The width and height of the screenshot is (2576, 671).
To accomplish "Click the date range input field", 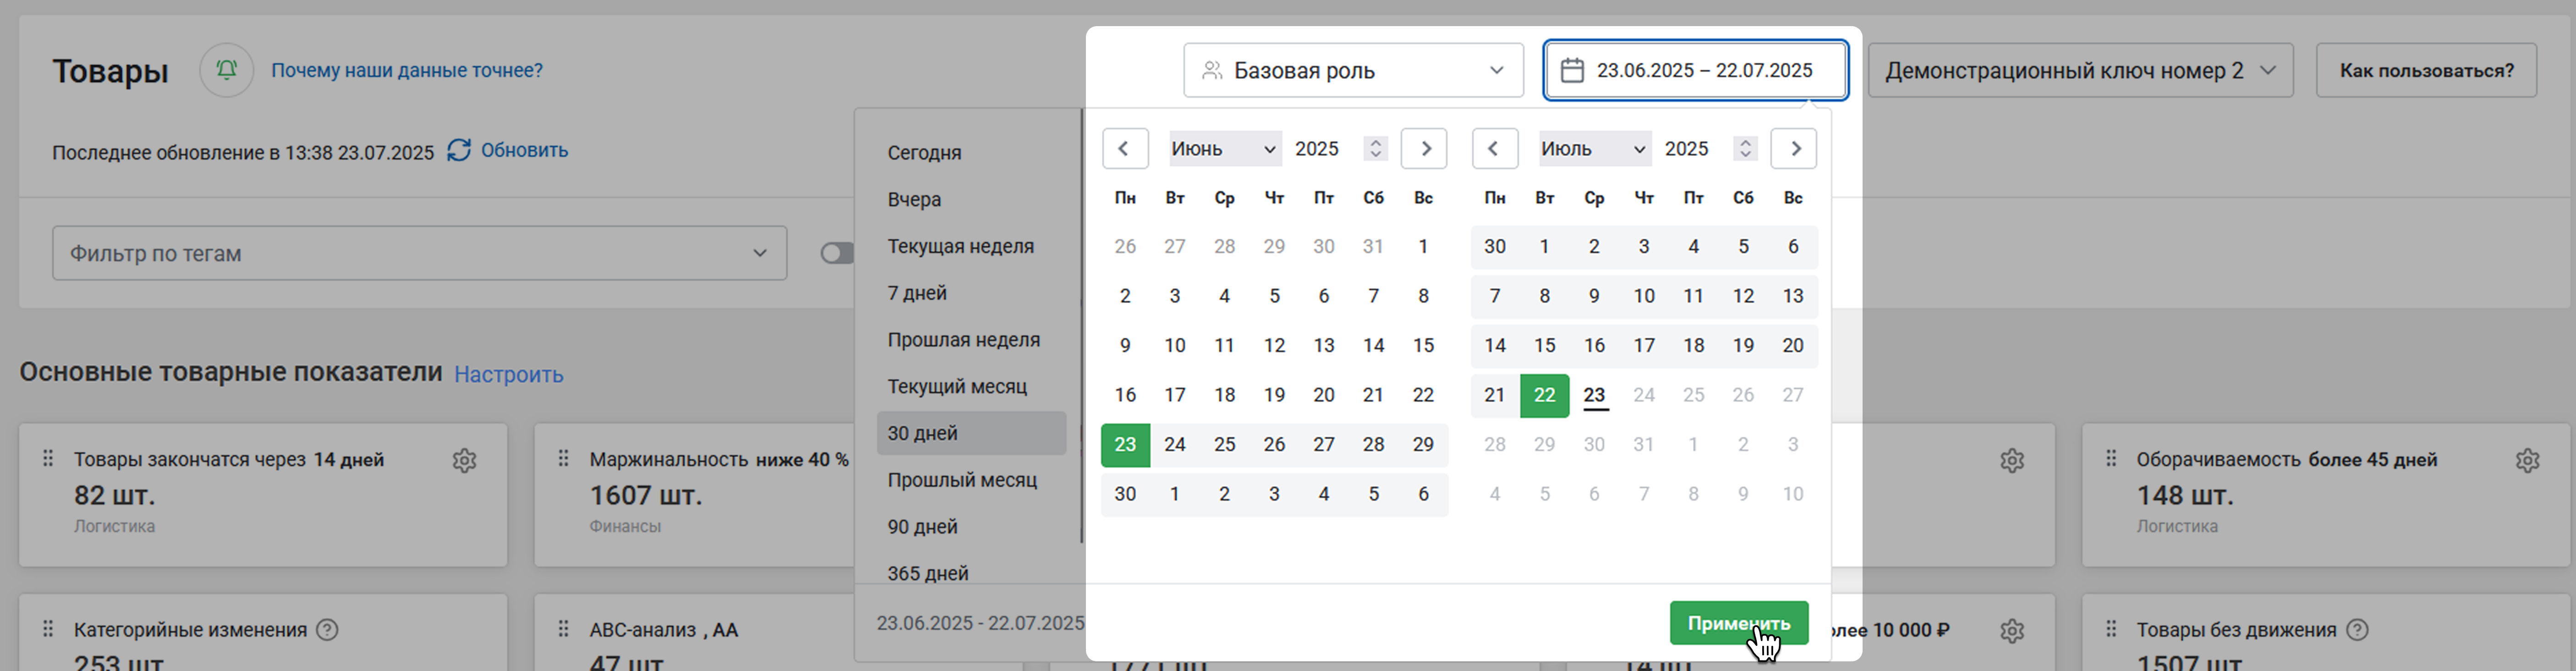I will pos(1696,70).
